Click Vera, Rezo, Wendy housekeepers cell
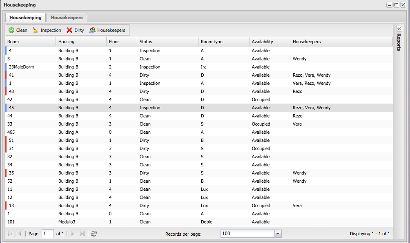This screenshot has height=243, width=410. [x=312, y=83]
